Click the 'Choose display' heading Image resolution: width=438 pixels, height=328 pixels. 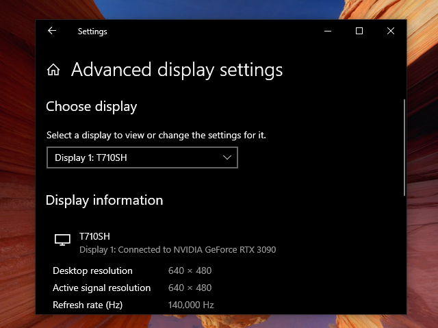[x=92, y=107]
